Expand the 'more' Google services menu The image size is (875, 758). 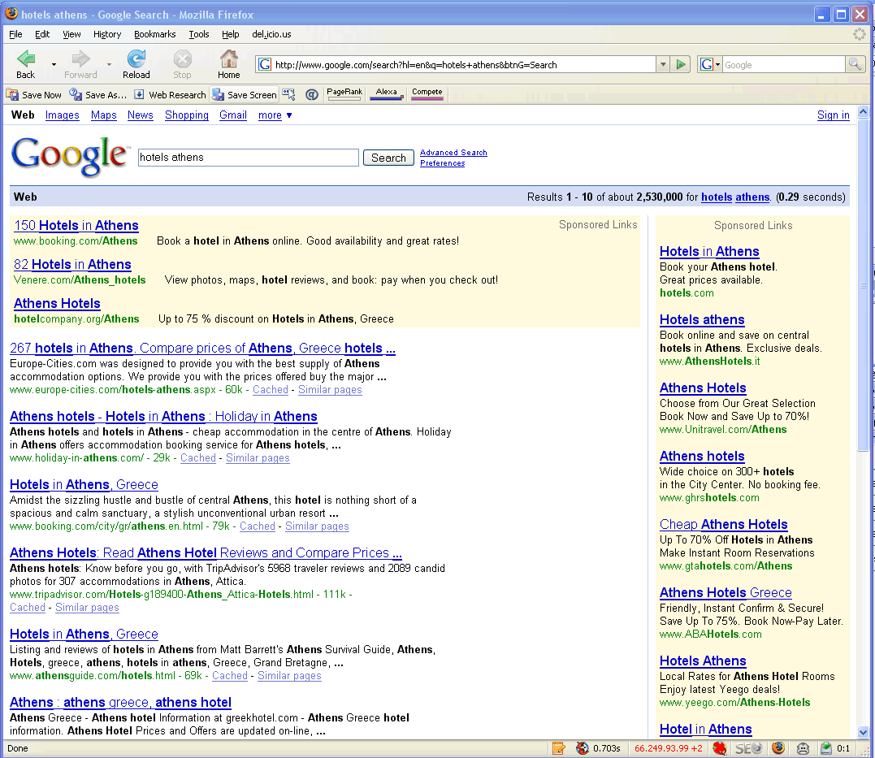[275, 115]
